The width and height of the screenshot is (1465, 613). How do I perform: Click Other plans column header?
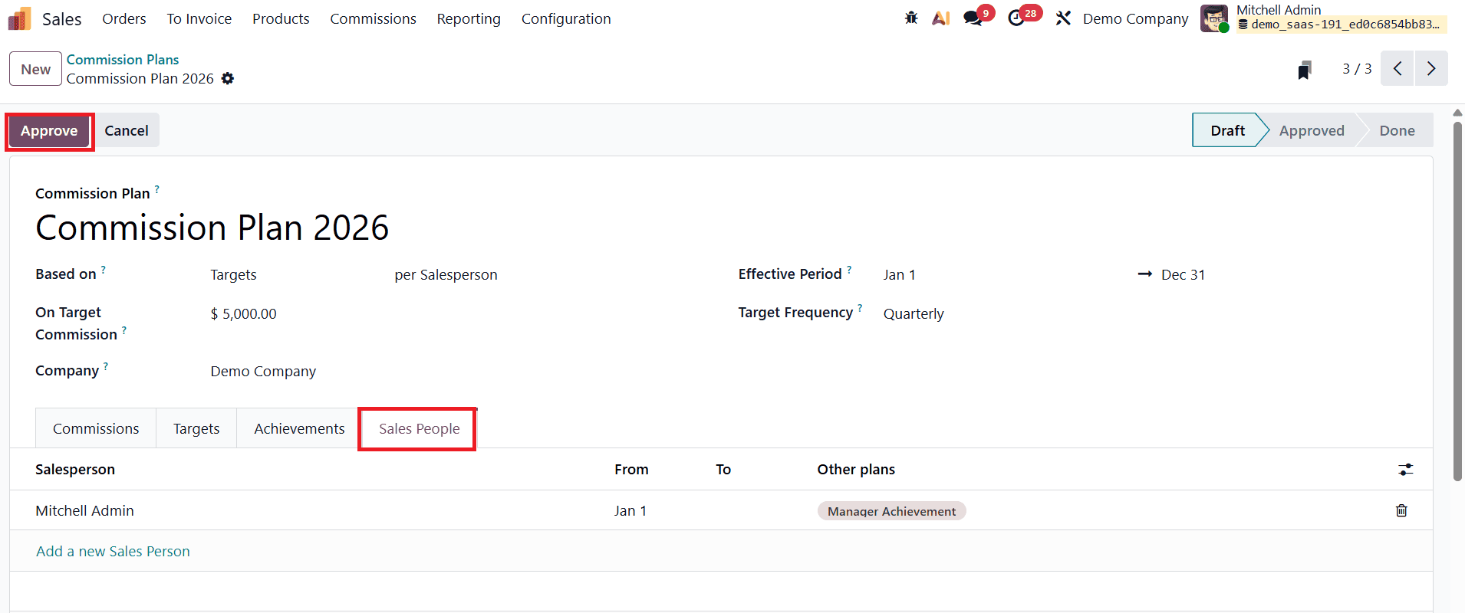coord(856,470)
